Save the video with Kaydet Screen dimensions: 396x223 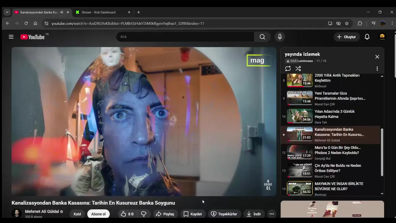tap(192, 214)
